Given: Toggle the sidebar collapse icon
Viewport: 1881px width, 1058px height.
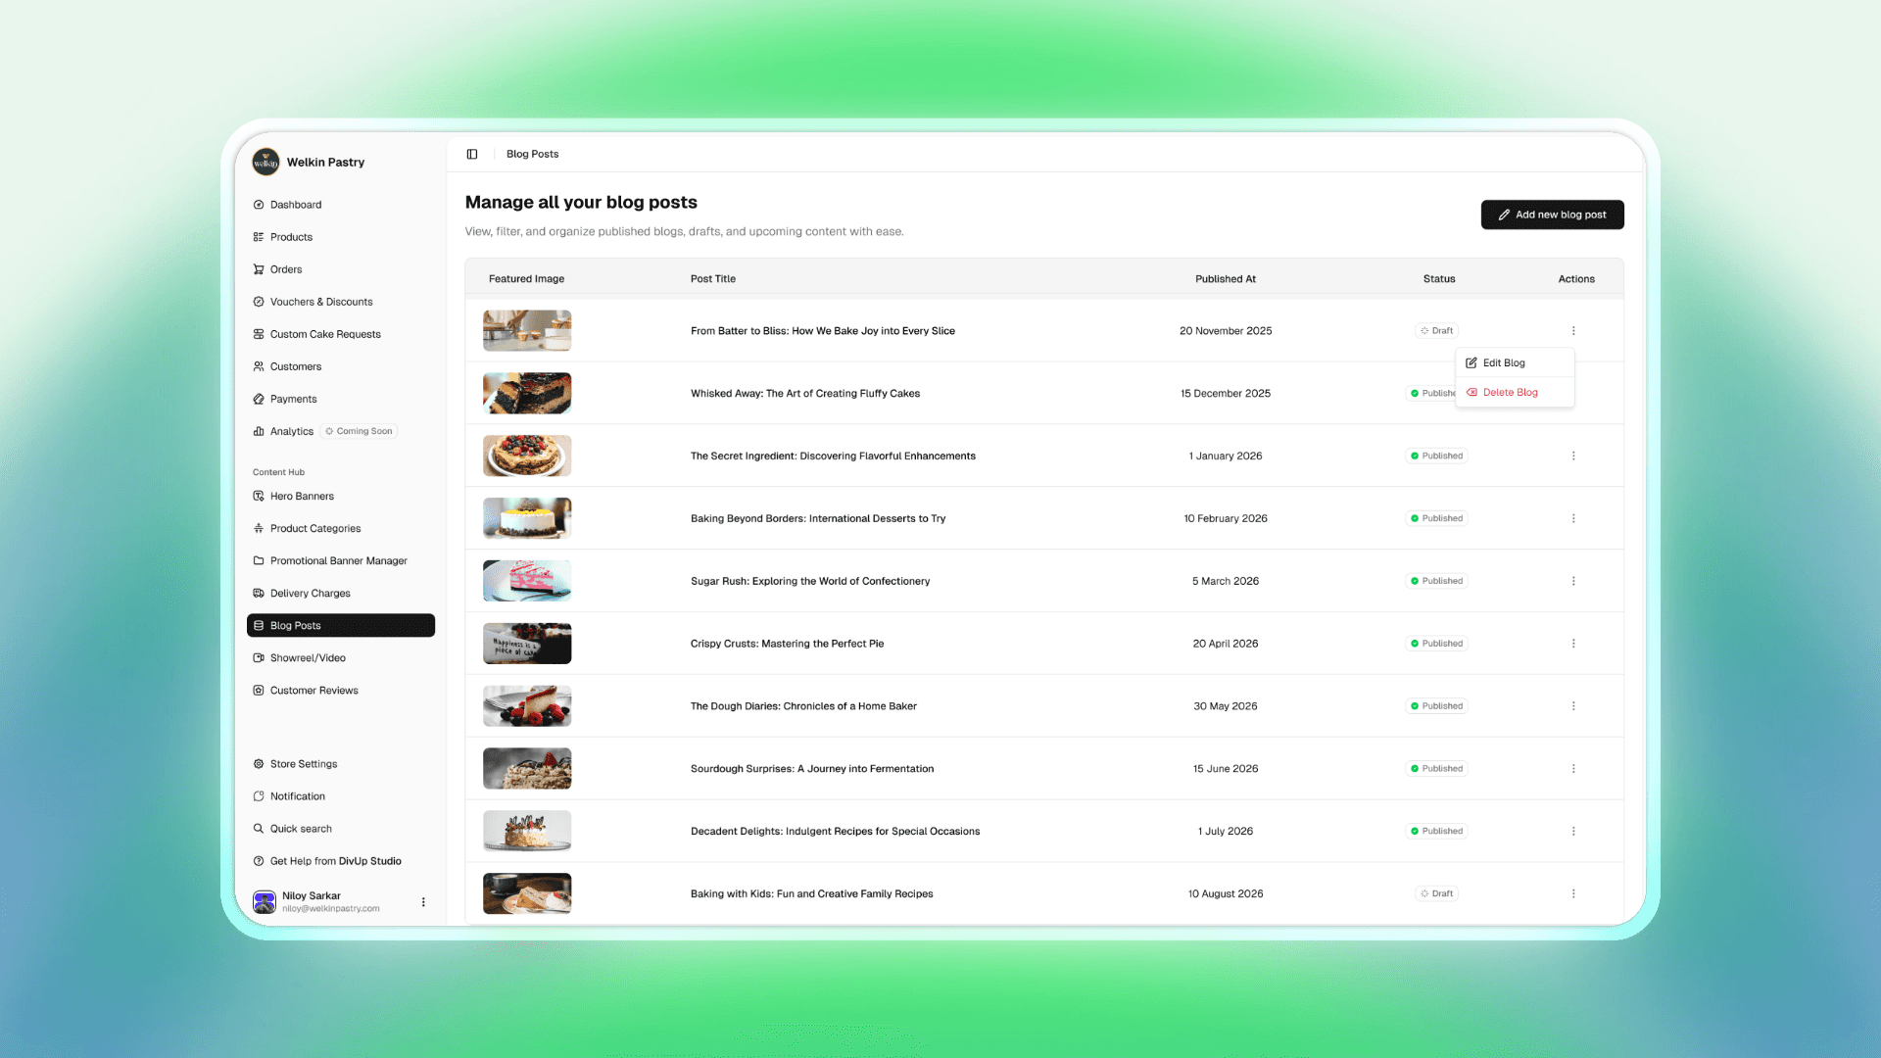Looking at the screenshot, I should (472, 154).
